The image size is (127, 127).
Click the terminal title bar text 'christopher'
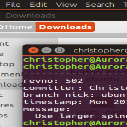100,50
